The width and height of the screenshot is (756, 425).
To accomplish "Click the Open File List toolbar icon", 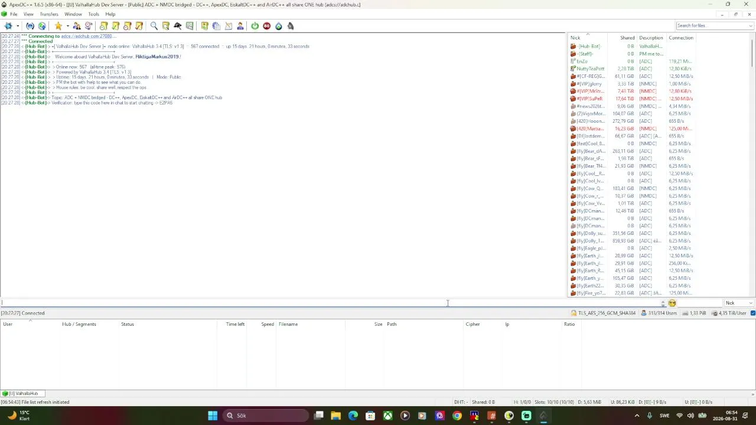I will pyautogui.click(x=205, y=26).
